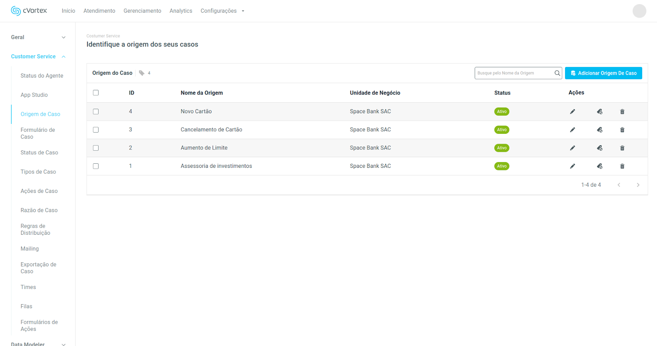Delete the Assessoria de investimentos origin
This screenshot has height=346, width=657.
pyautogui.click(x=622, y=166)
